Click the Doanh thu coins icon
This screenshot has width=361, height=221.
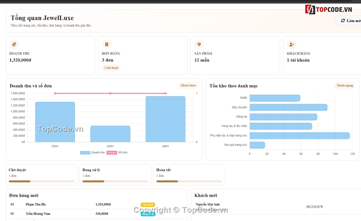14,44
